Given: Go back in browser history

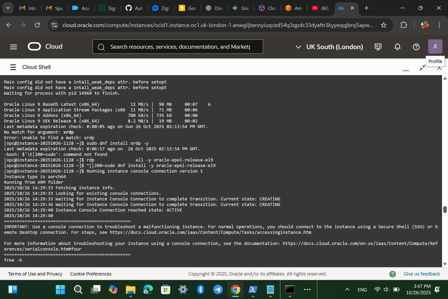Looking at the screenshot, I should tap(9, 25).
